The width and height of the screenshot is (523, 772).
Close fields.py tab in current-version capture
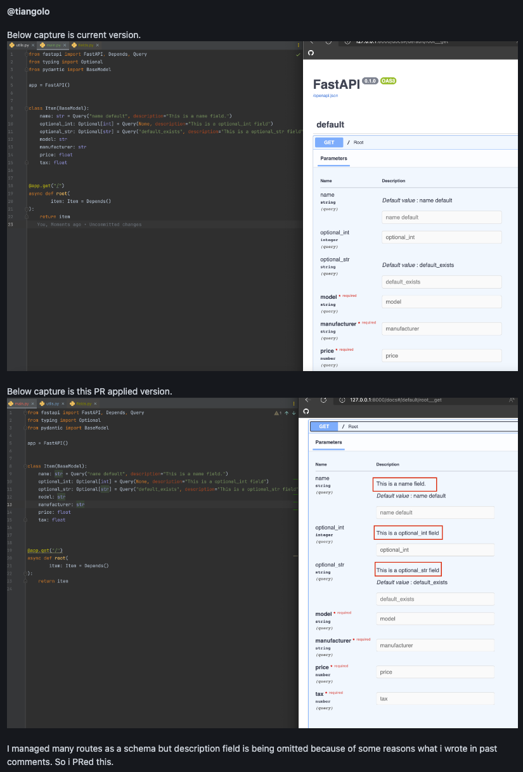(98, 46)
